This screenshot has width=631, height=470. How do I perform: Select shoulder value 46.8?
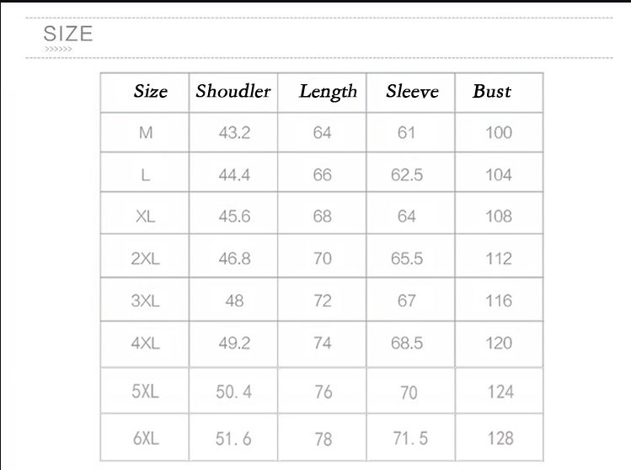234,259
